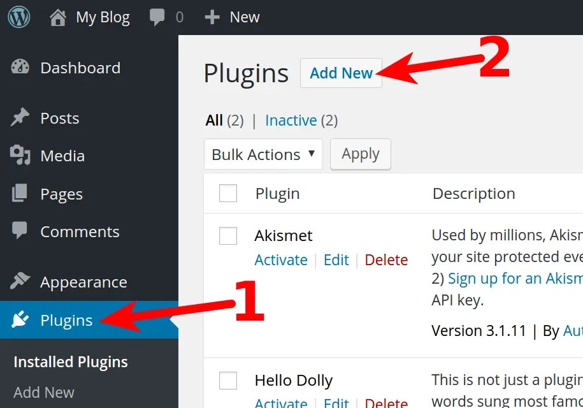This screenshot has width=583, height=408.
Task: Activate the Akismet plugin
Action: tap(281, 259)
